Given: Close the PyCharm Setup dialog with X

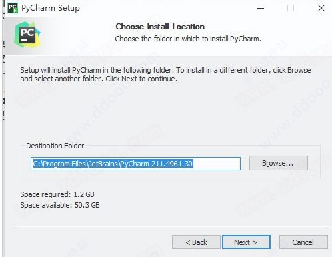Looking at the screenshot, I should [x=321, y=9].
